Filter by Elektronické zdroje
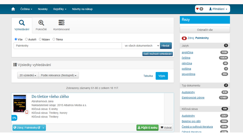The width and height of the screenshot is (243, 134). point(193,98)
